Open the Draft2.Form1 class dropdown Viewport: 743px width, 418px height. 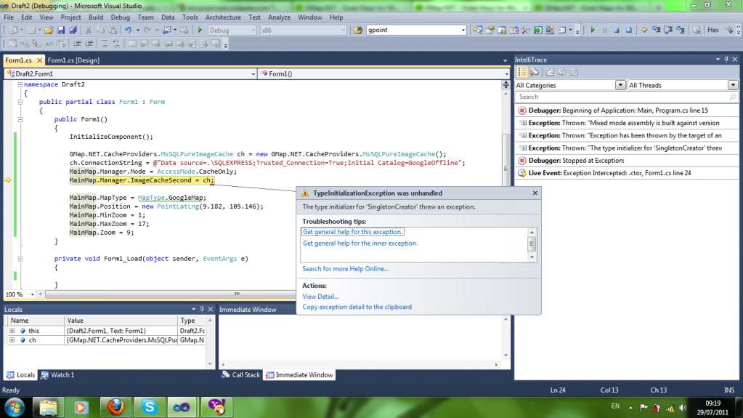tap(253, 74)
